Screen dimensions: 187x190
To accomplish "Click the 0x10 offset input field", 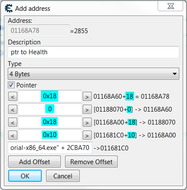I will pos(50,135).
